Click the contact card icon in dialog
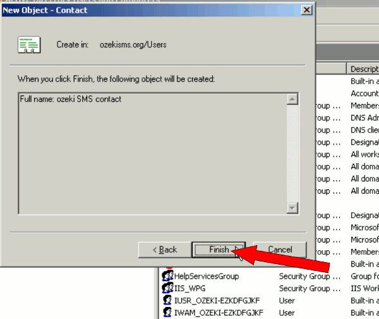 [29, 45]
